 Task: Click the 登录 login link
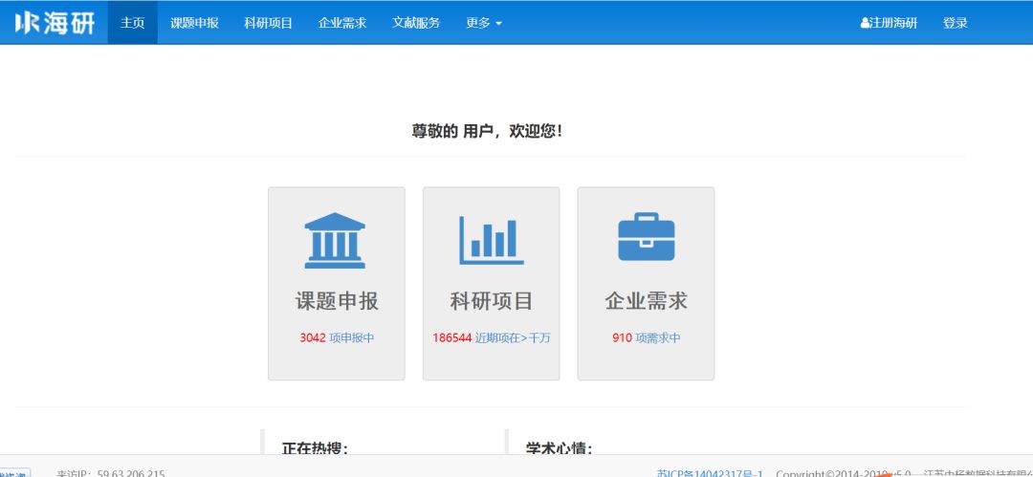pos(955,23)
